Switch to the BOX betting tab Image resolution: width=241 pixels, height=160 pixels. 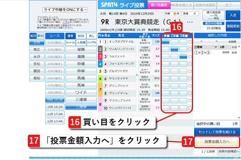[x=81, y=36]
